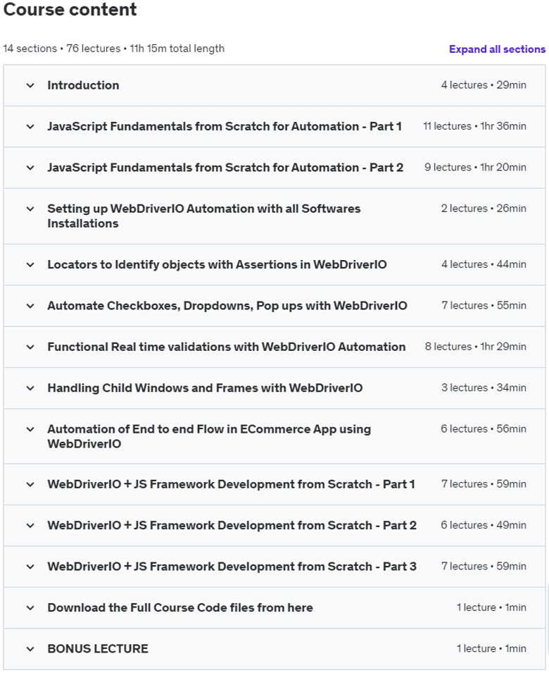
Task: Open Locators to Identify objects with Assertions title
Action: click(217, 265)
